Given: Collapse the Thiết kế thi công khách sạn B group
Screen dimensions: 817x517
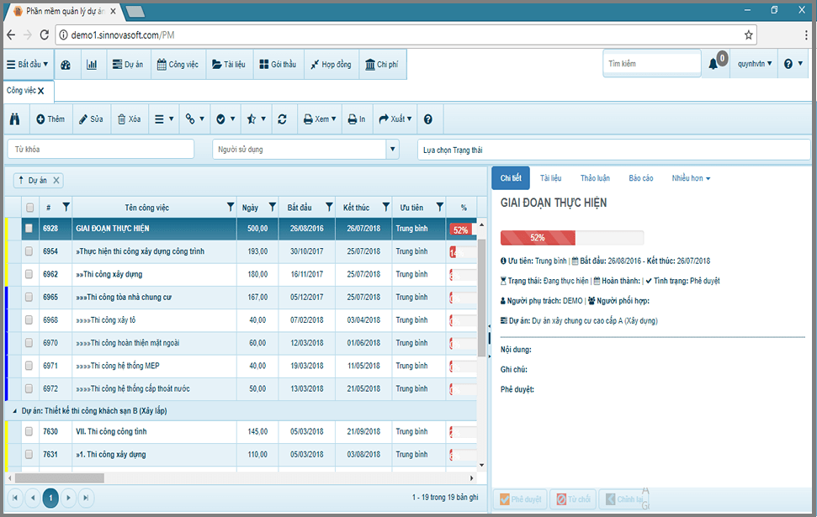Looking at the screenshot, I should pyautogui.click(x=14, y=411).
